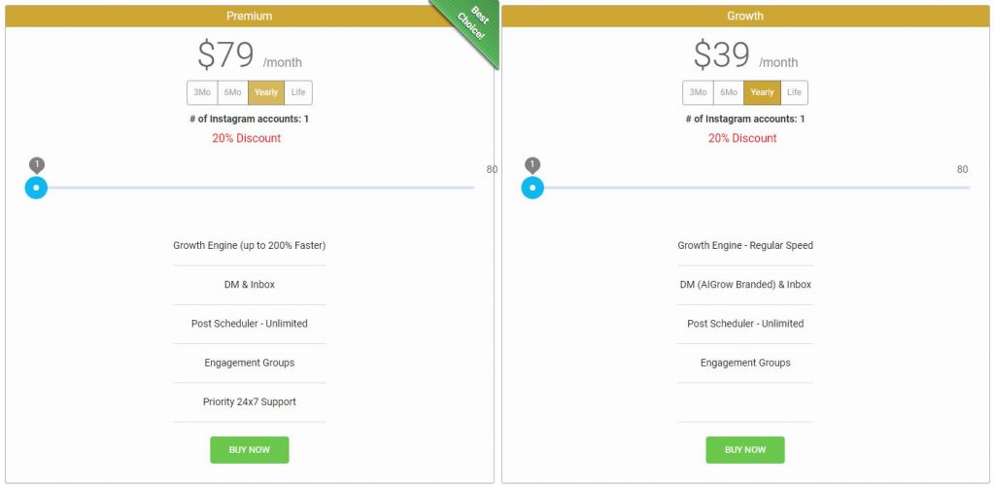The width and height of the screenshot is (995, 487).
Task: Click Buy Now under Growth plan
Action: (745, 450)
